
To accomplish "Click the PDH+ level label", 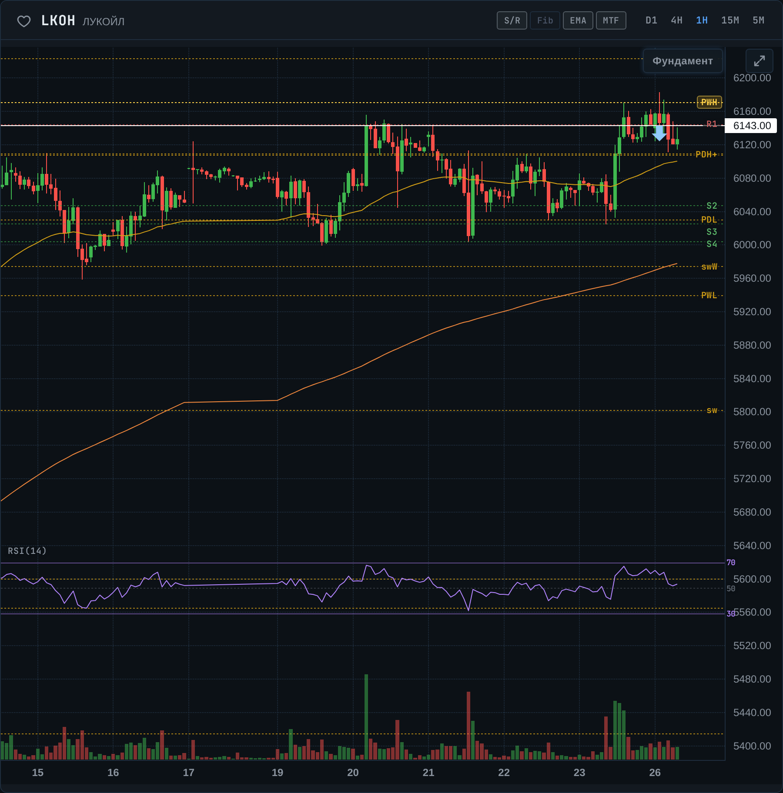I will point(706,154).
